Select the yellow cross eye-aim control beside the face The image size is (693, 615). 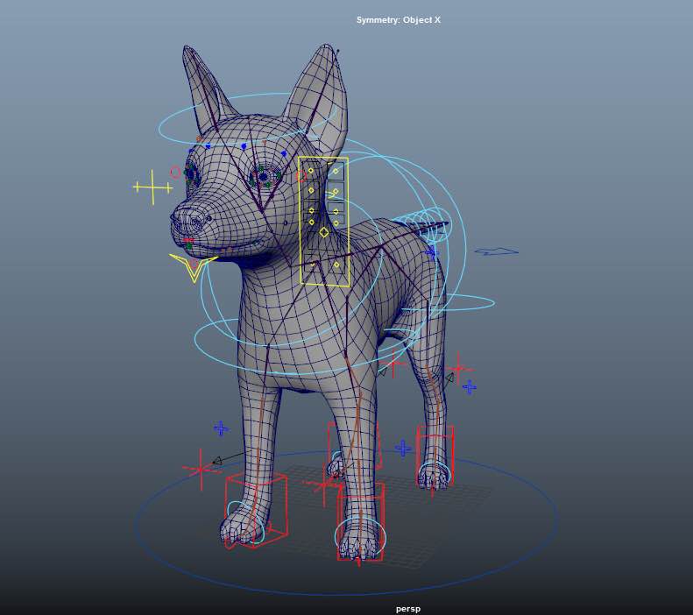click(153, 187)
